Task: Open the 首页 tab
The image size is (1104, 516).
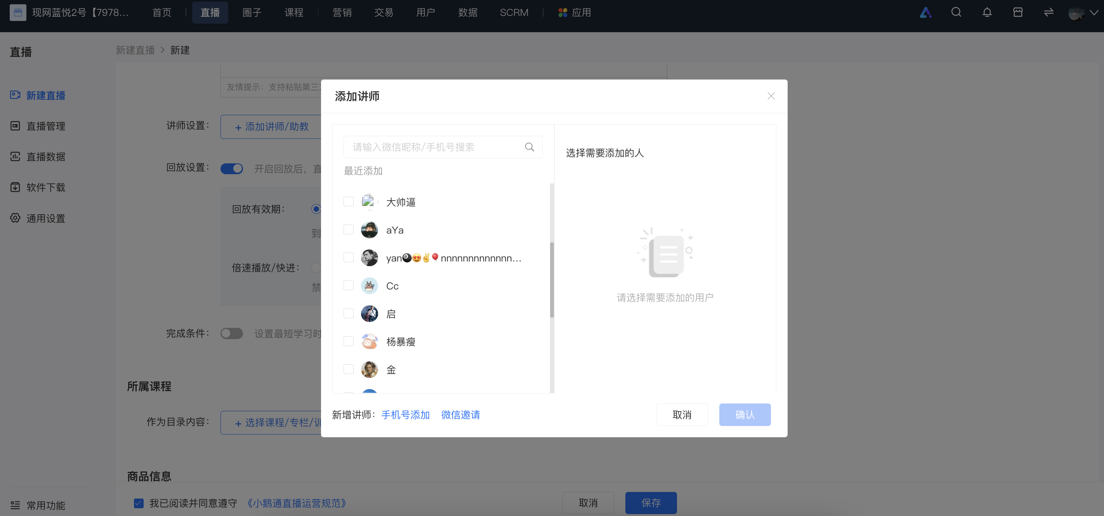Action: [161, 12]
